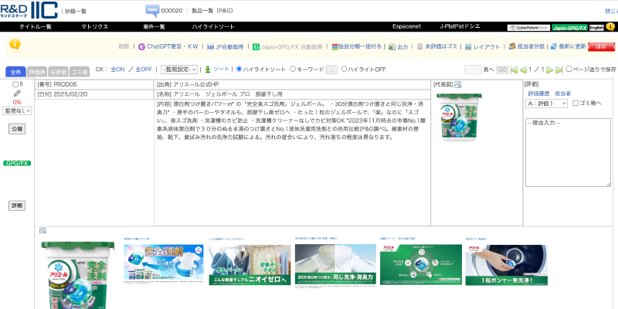The height and width of the screenshot is (309, 618).
Task: Open レイアウト settings
Action: [x=482, y=46]
